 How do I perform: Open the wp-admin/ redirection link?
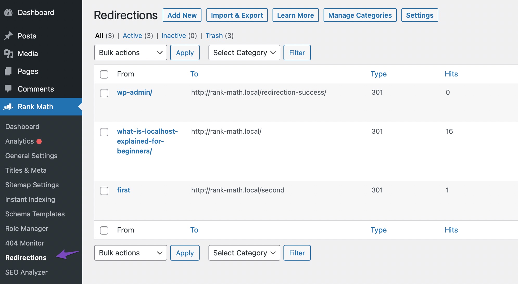135,92
